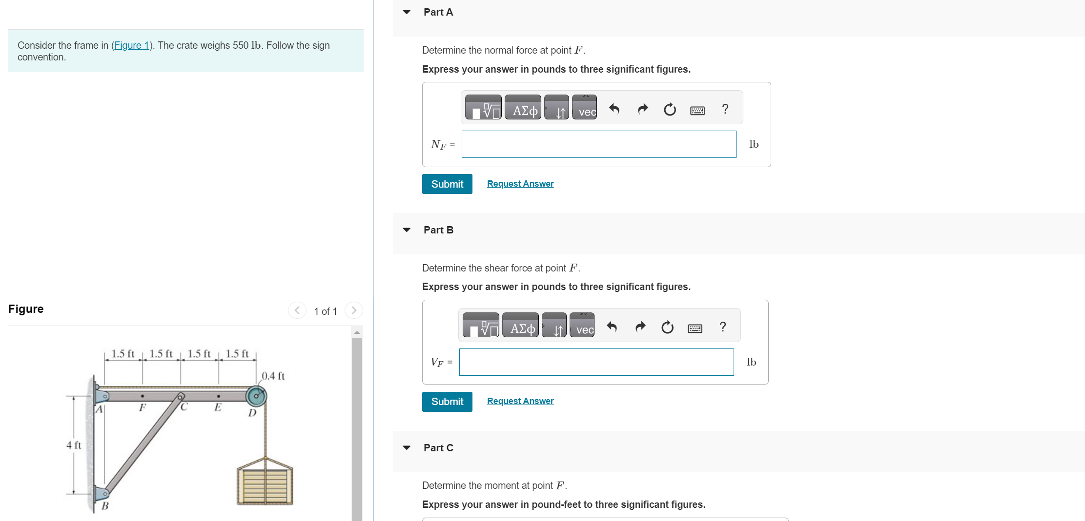Submit the Part A answer
The height and width of the screenshot is (521, 1085).
click(447, 184)
